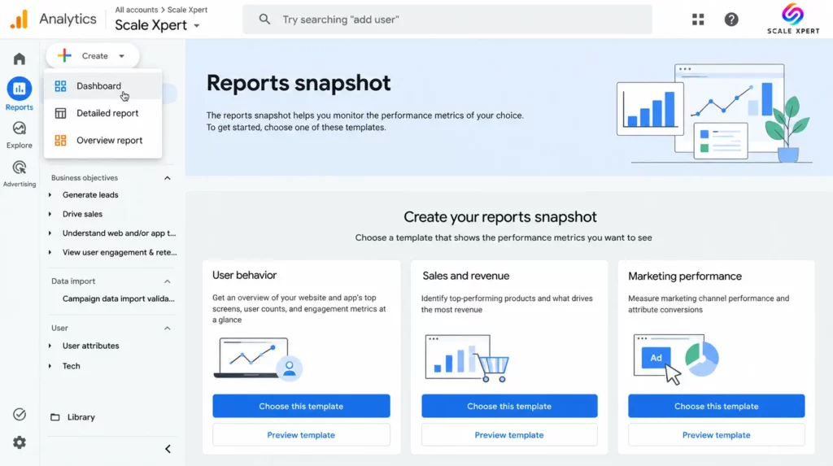Click the Overview report orange grid icon

[x=60, y=140]
